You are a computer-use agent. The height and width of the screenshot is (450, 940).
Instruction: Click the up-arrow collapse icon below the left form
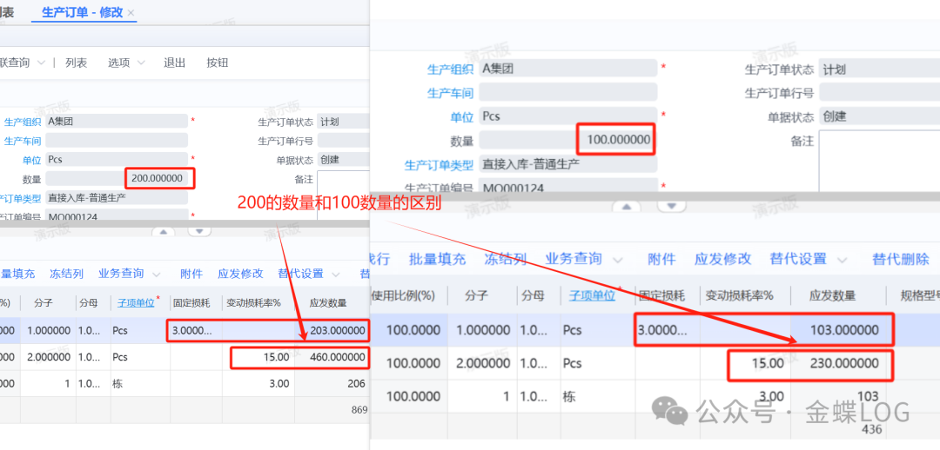(162, 231)
